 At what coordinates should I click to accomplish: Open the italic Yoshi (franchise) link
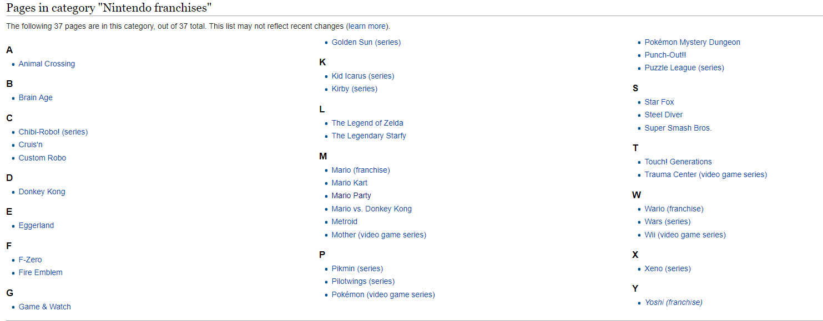(674, 302)
